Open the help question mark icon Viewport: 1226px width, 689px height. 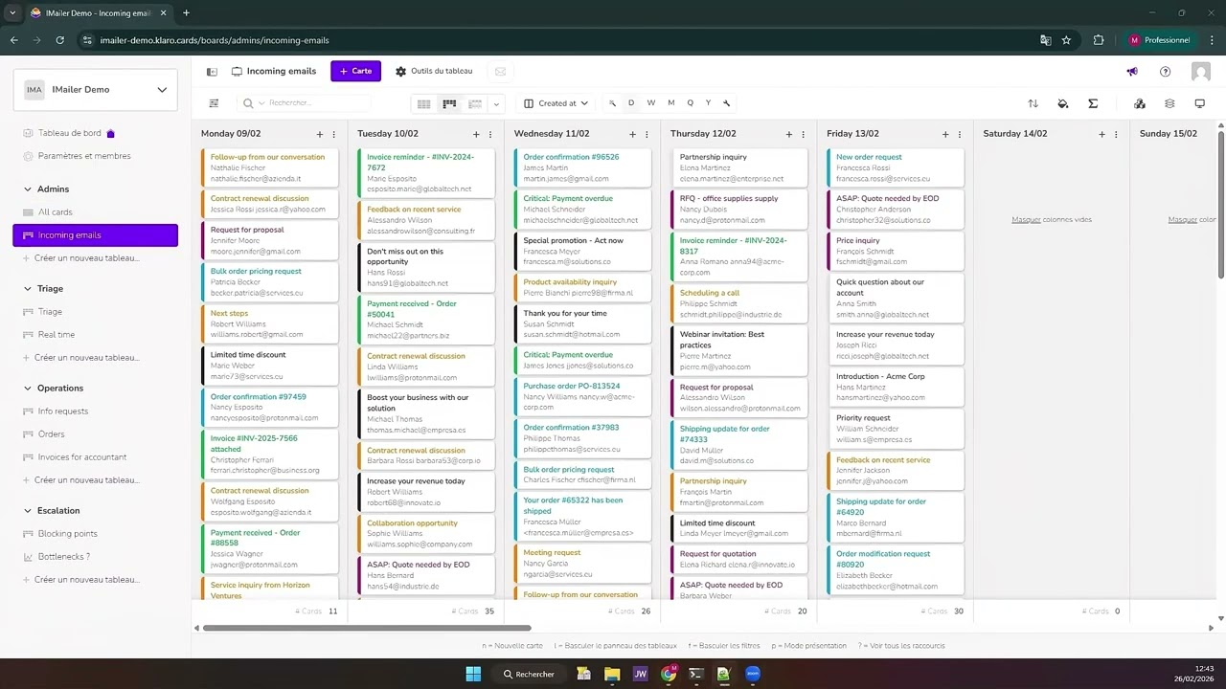1166,72
